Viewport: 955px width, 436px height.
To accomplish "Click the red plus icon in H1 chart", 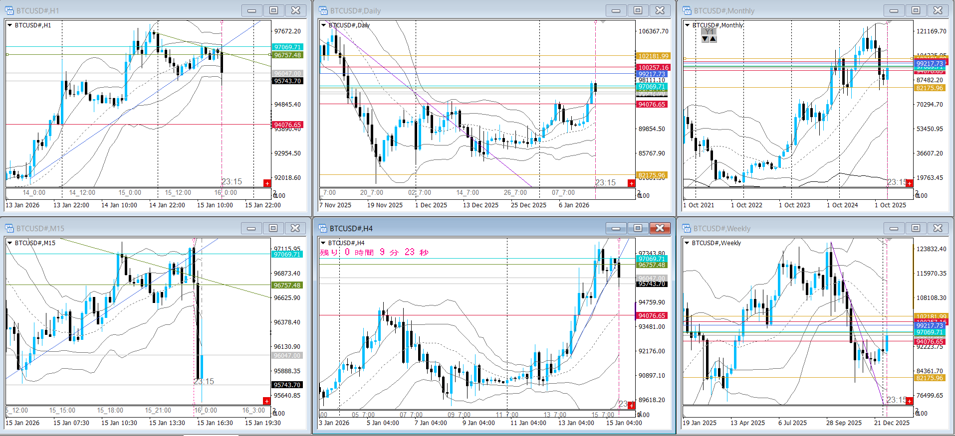I will [267, 183].
